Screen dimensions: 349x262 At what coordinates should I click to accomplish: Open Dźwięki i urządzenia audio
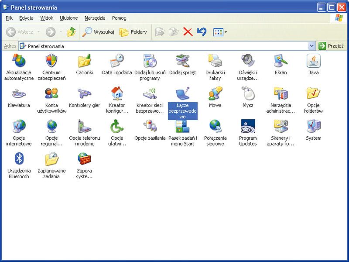point(248,67)
